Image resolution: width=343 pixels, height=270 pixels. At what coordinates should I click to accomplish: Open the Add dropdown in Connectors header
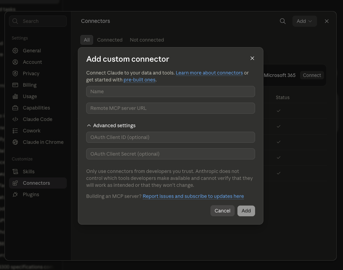coord(305,21)
